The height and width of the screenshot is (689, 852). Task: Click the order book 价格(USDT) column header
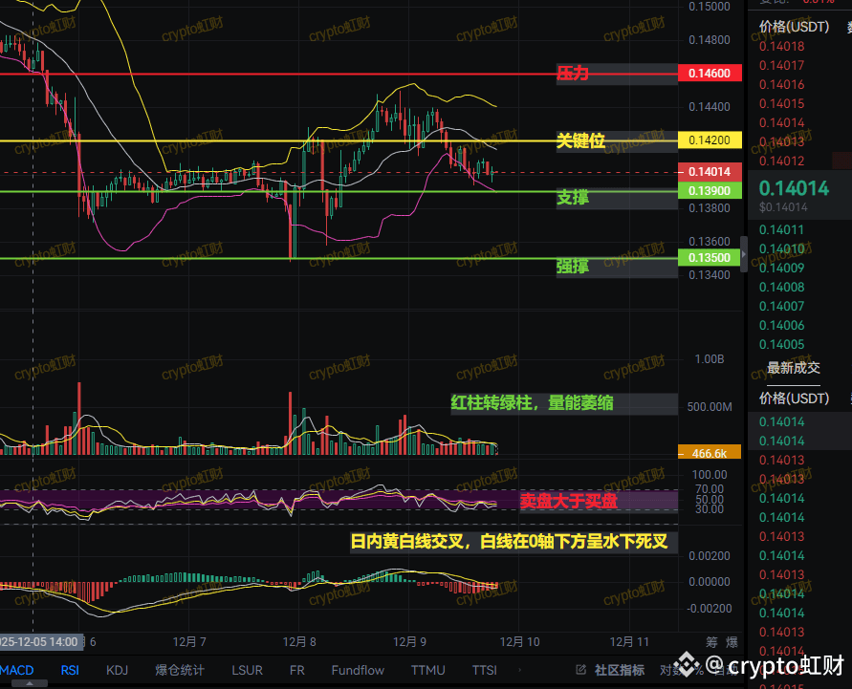(x=794, y=27)
